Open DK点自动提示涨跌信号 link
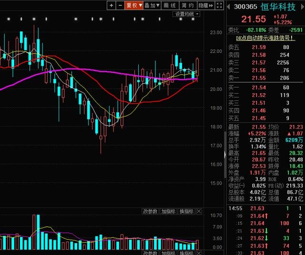 pos(265,38)
